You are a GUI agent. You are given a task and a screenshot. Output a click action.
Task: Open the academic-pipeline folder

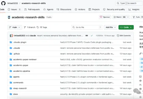tap(22, 71)
